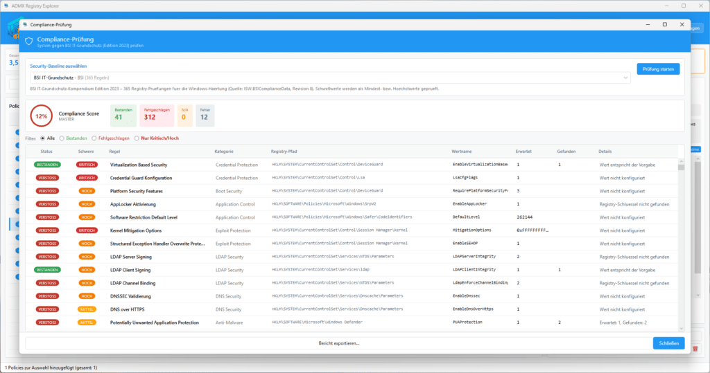The image size is (710, 373).
Task: Sort by the Kategorie column header
Action: point(224,152)
